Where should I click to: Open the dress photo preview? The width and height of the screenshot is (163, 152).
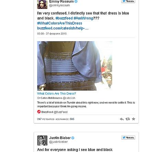pyautogui.click(x=75, y=66)
